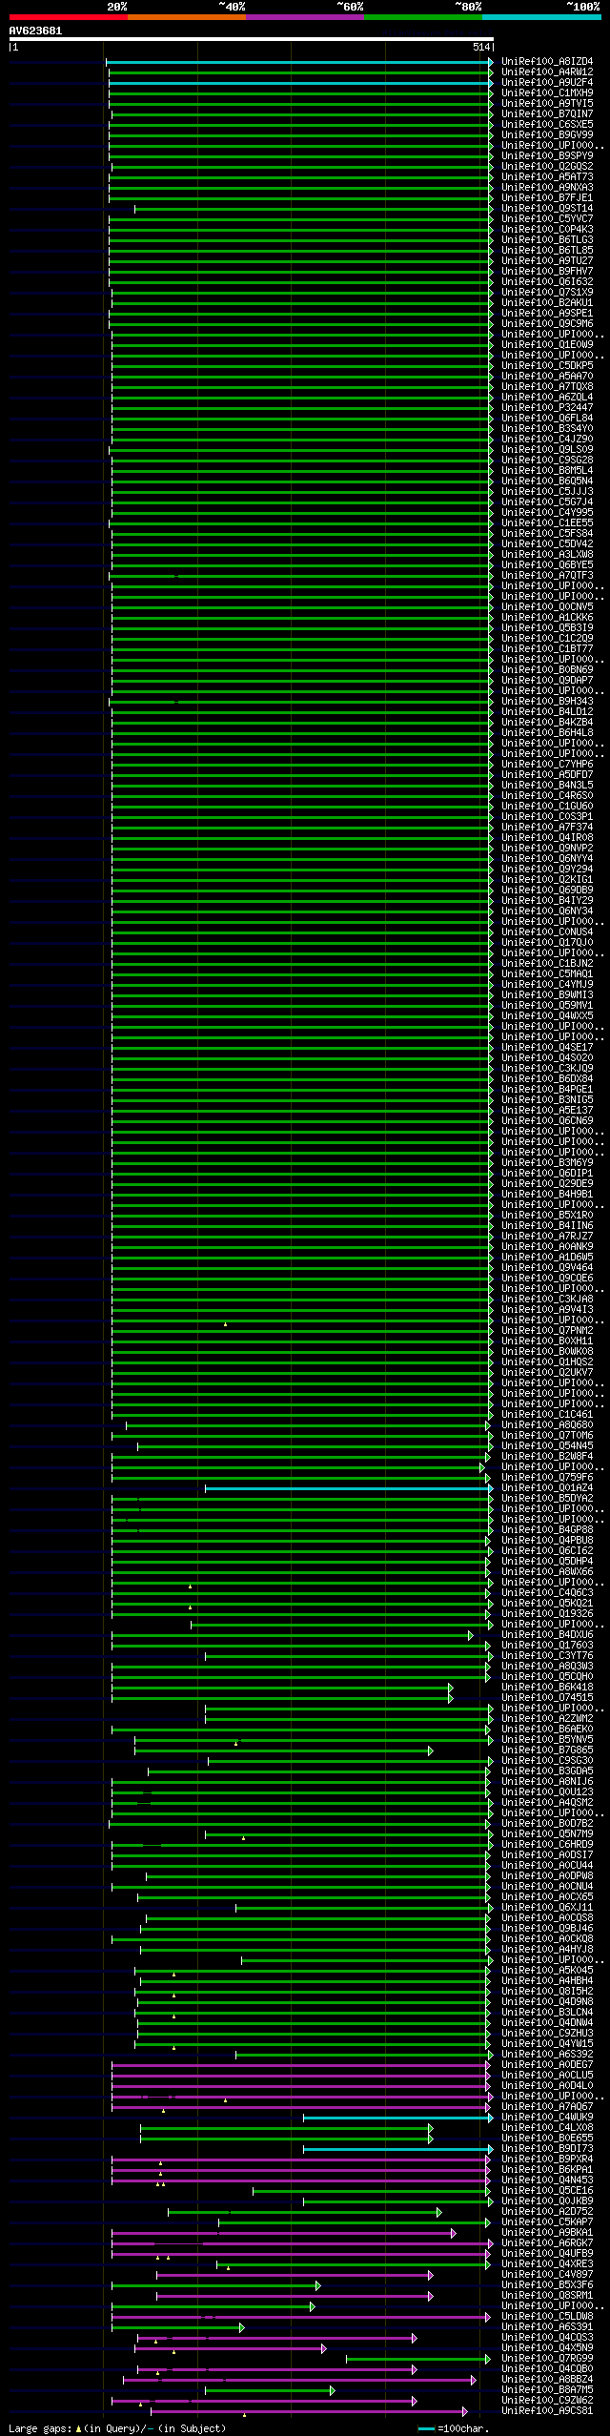Click the red 20% identity legend segment
This screenshot has height=2436, width=610.
(68, 17)
